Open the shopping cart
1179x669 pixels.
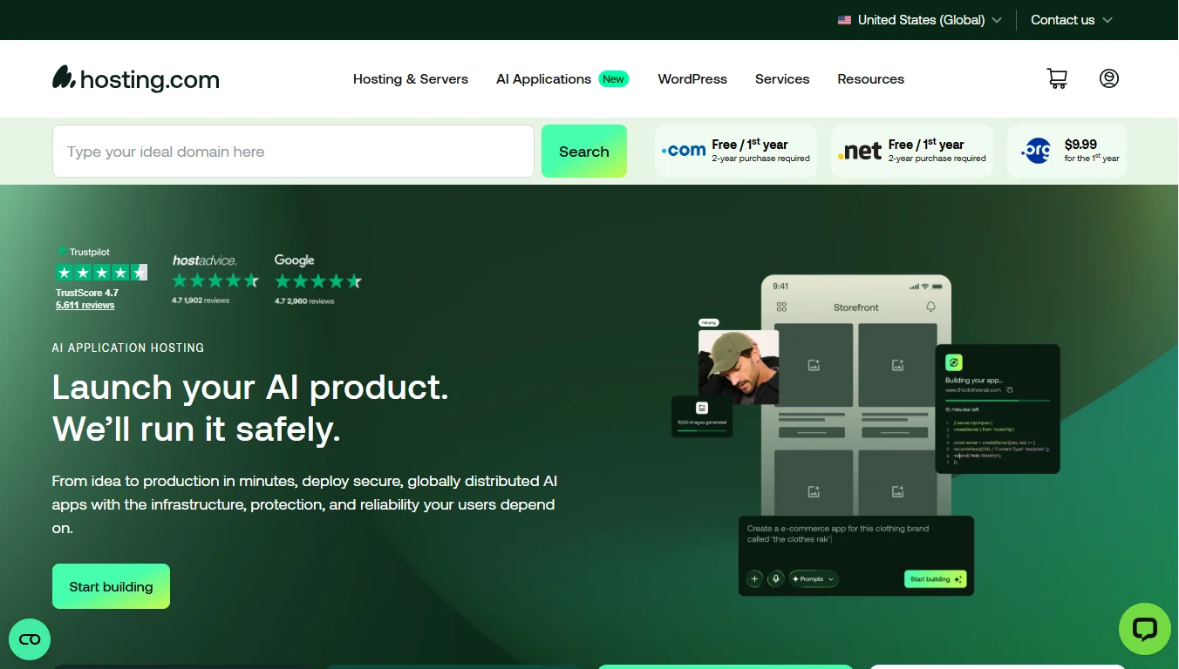point(1057,78)
